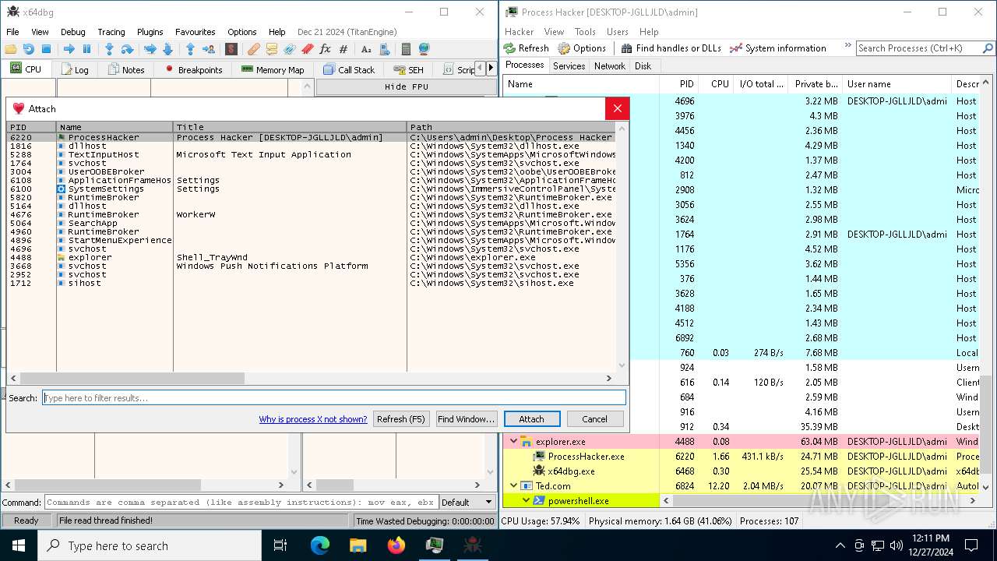
Task: Switch to the Breakpoints tab in x64dbg
Action: [x=194, y=69]
